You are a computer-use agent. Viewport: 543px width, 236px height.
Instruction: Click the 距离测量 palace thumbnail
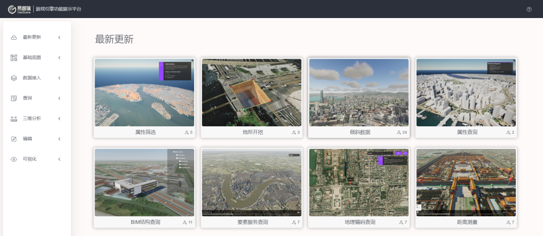(x=466, y=182)
